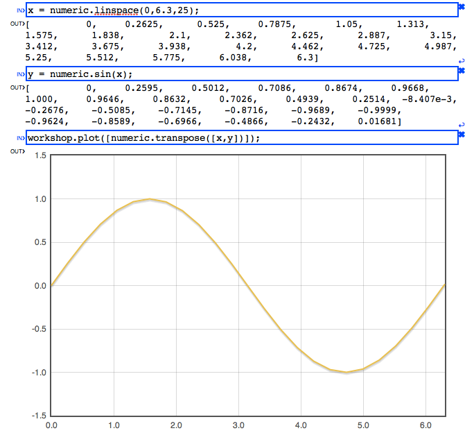This screenshot has width=474, height=433.
Task: Click the y-axis label -0.5
Action: click(x=39, y=329)
